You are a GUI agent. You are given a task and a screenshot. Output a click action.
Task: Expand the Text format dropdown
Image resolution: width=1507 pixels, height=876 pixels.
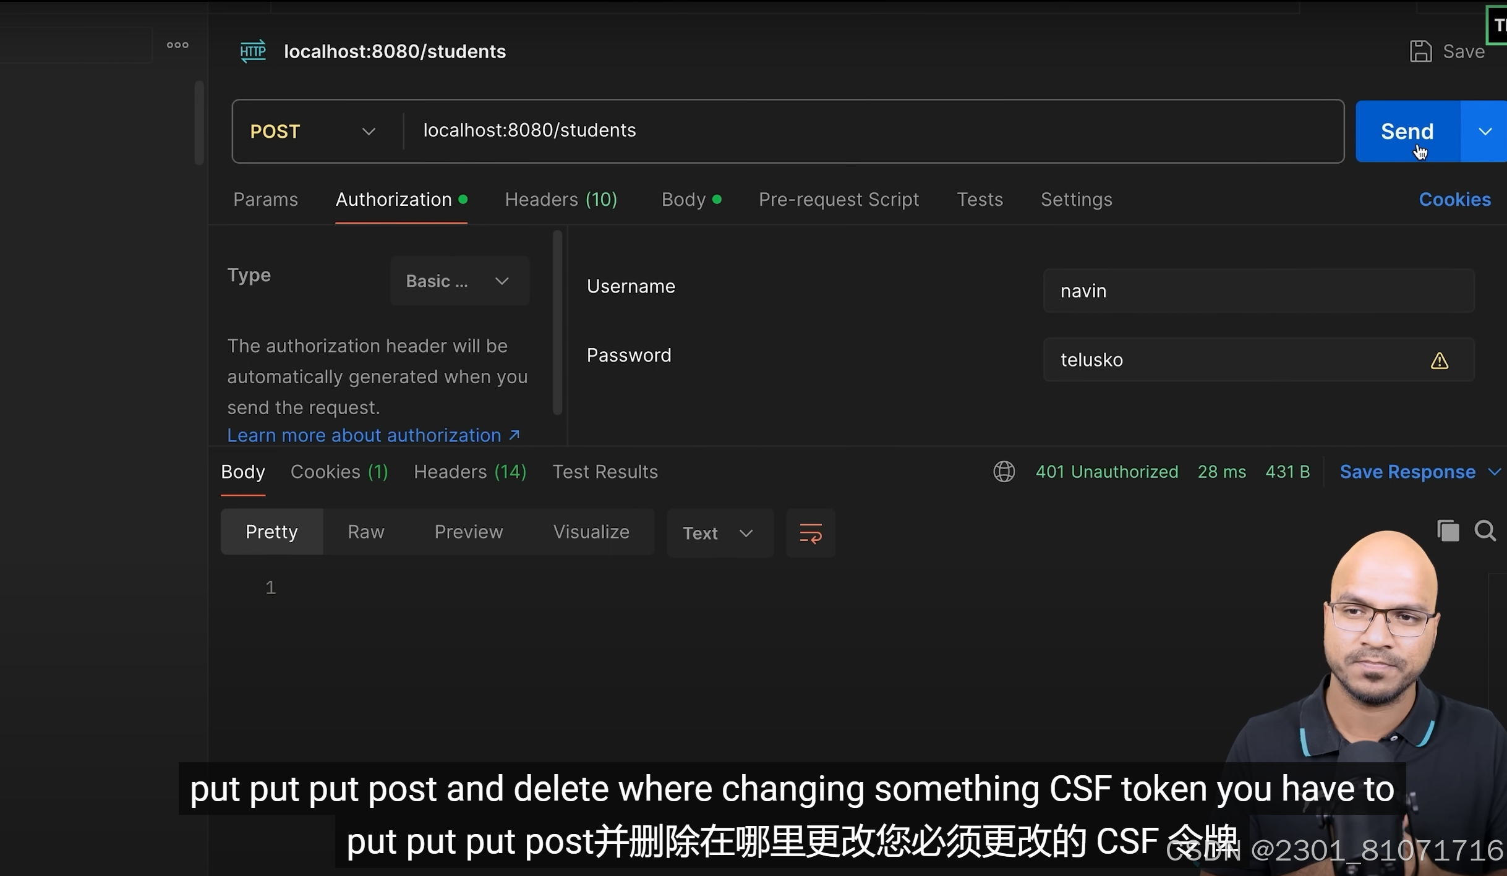tap(719, 533)
